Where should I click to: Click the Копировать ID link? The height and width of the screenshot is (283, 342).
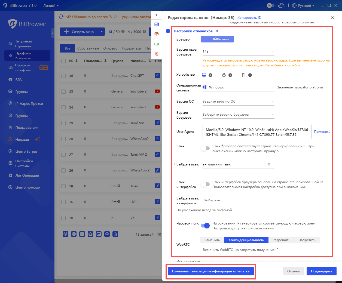click(x=249, y=17)
